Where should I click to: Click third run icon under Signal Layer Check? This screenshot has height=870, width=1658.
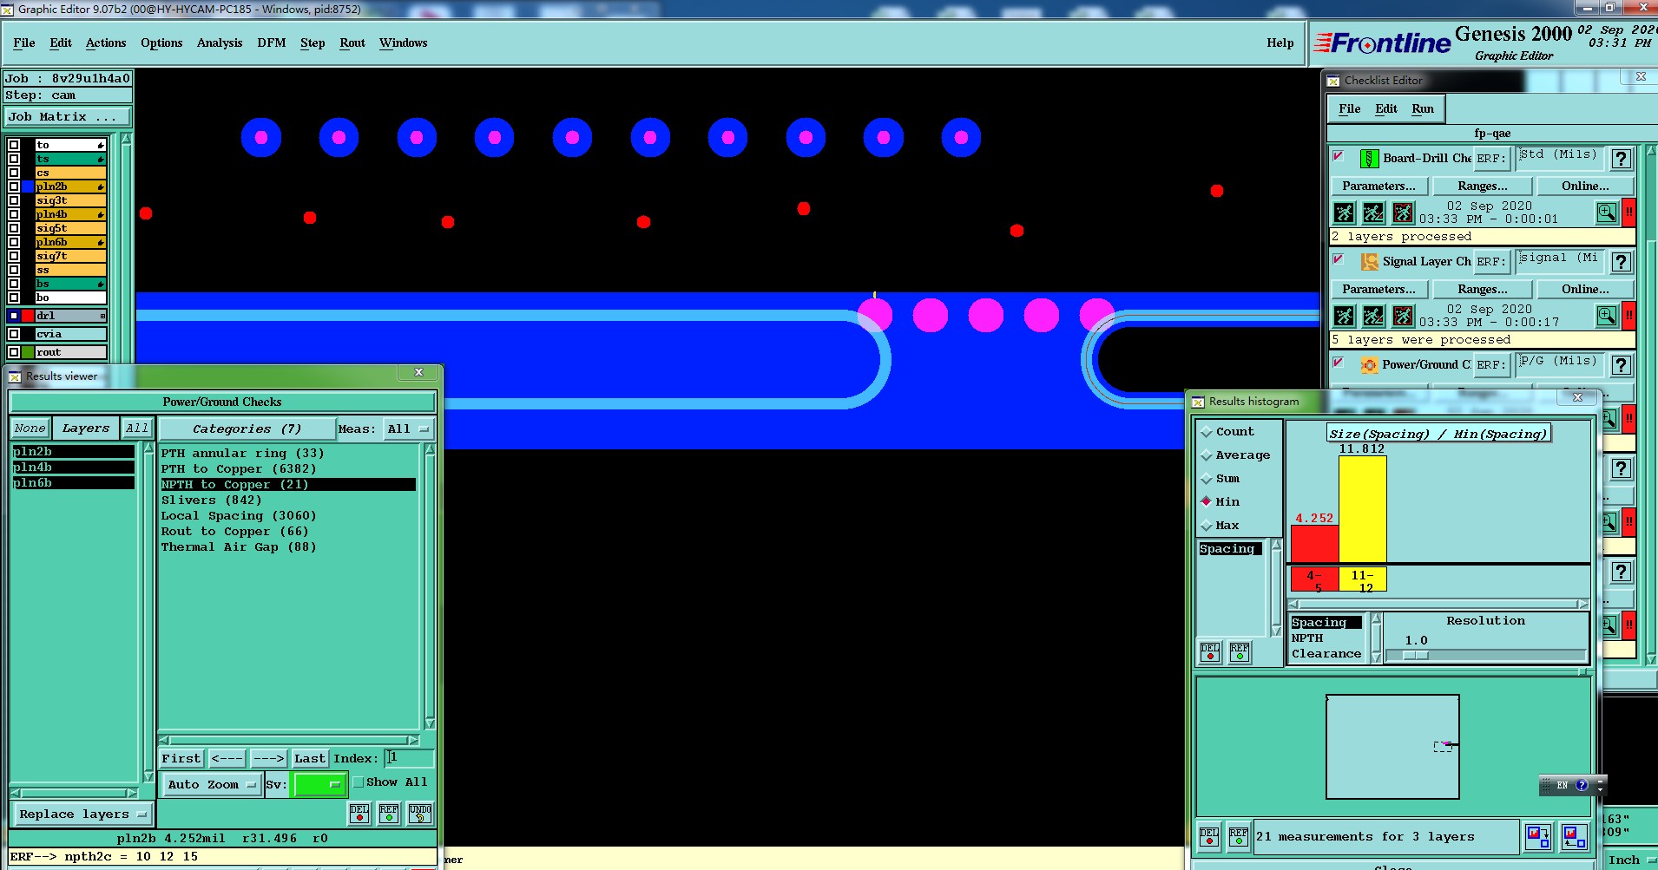(1403, 316)
